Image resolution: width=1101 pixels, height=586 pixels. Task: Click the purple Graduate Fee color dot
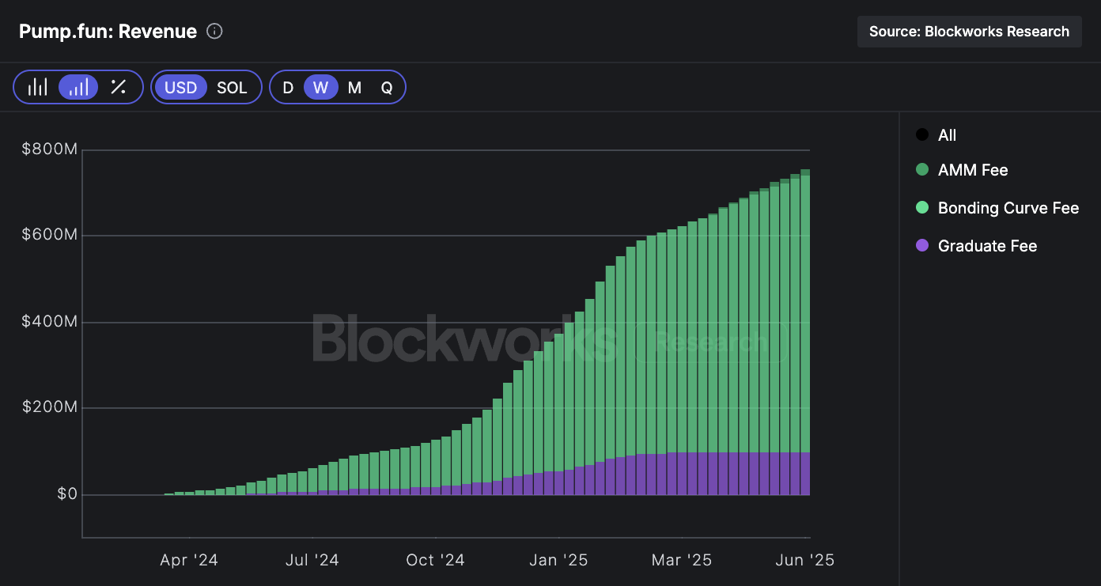click(922, 246)
